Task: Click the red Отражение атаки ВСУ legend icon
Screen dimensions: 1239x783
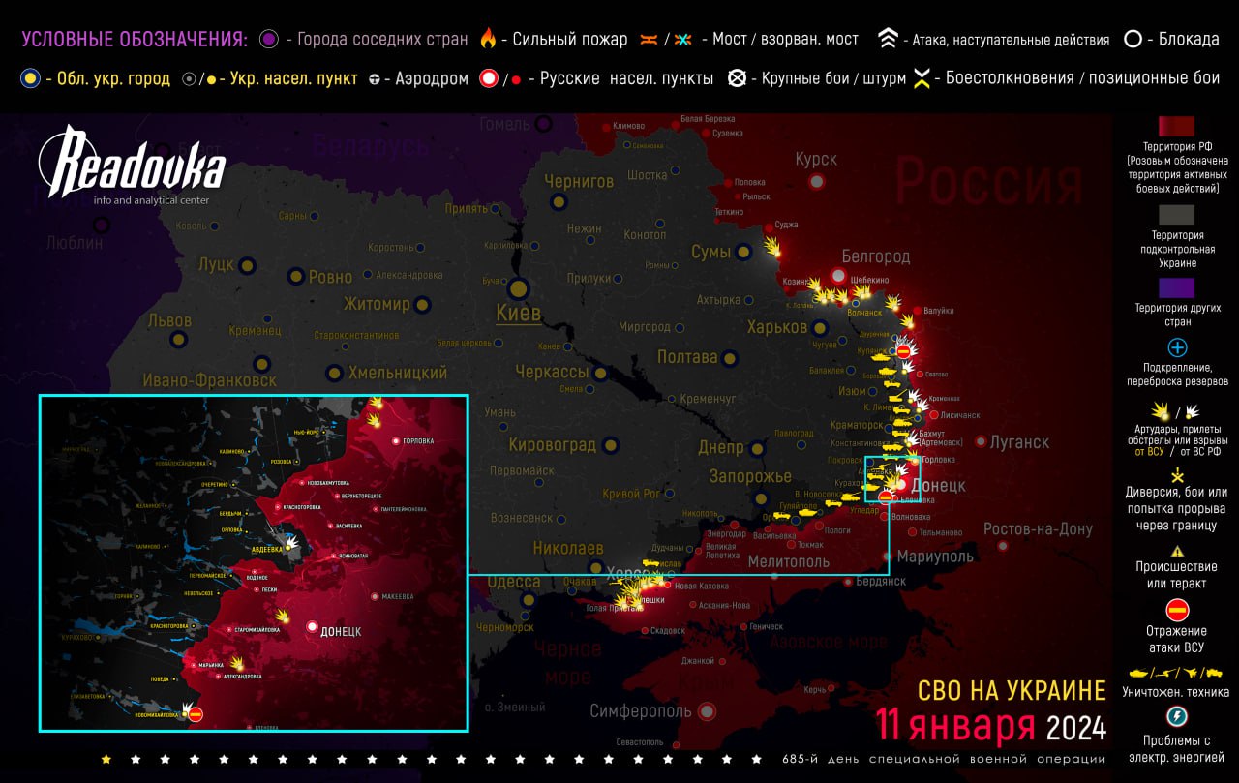Action: point(1177,610)
